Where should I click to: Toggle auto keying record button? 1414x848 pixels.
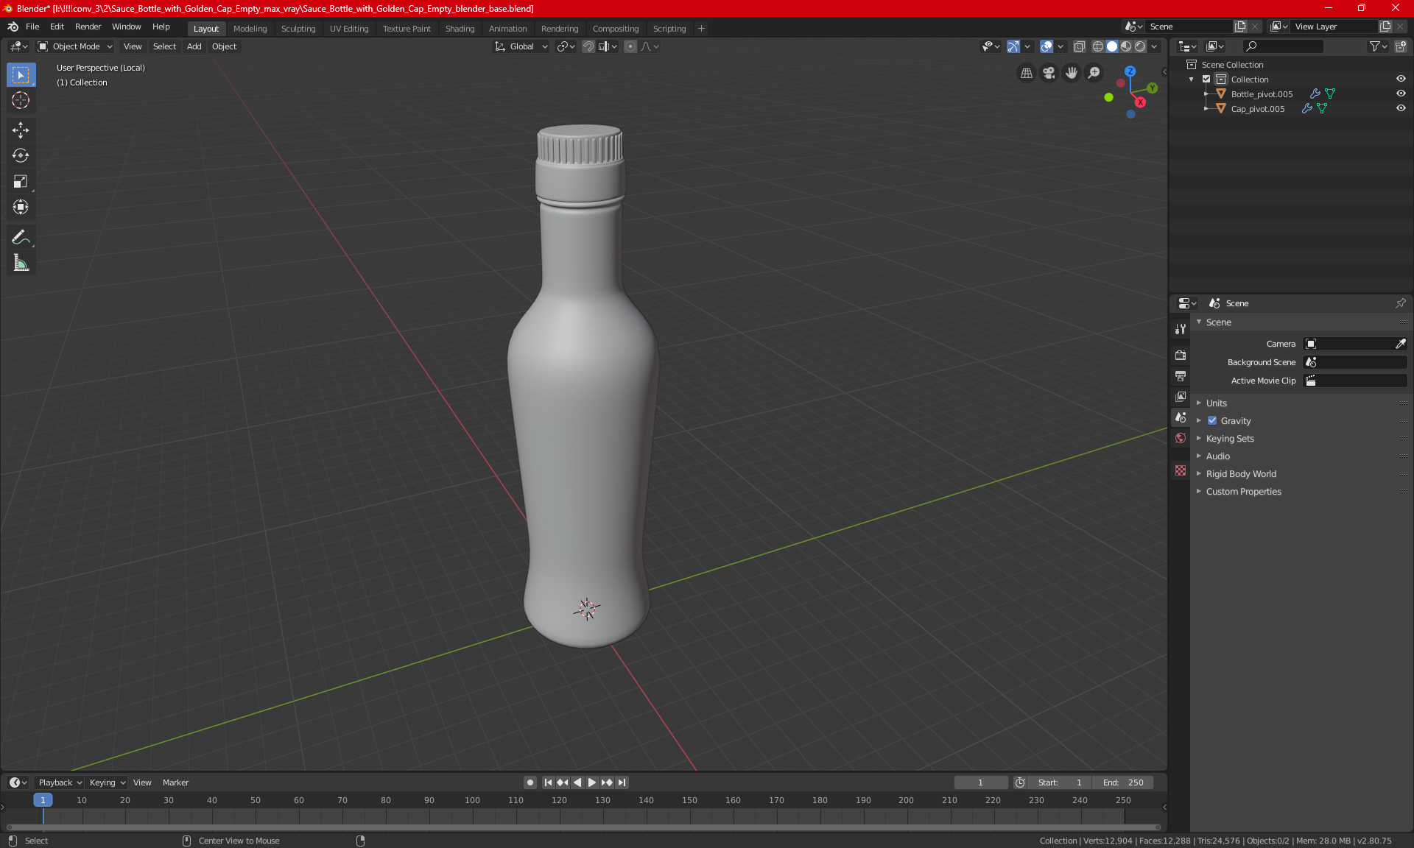(530, 782)
